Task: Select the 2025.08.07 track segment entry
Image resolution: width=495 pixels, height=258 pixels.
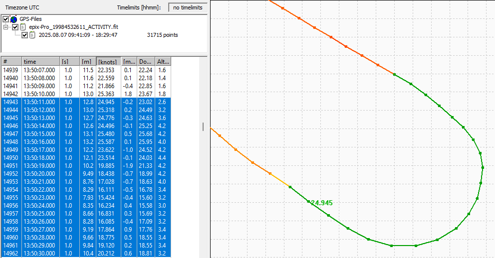Action: pyautogui.click(x=78, y=35)
